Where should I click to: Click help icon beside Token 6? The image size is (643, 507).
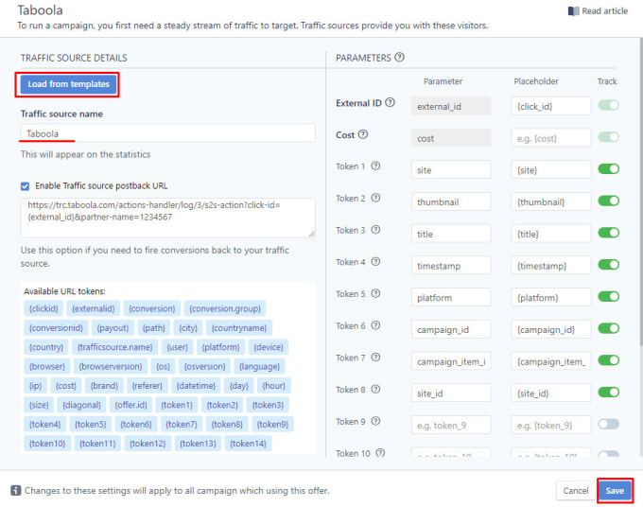point(375,325)
